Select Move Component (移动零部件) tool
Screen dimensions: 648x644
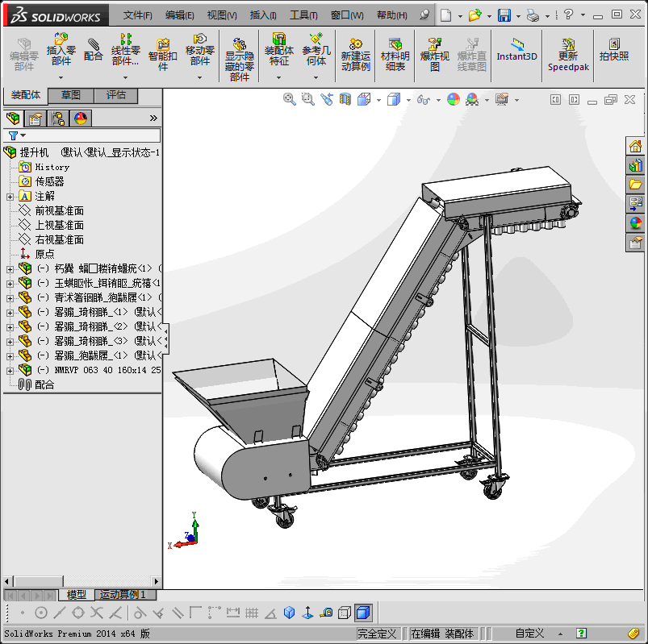(x=199, y=49)
